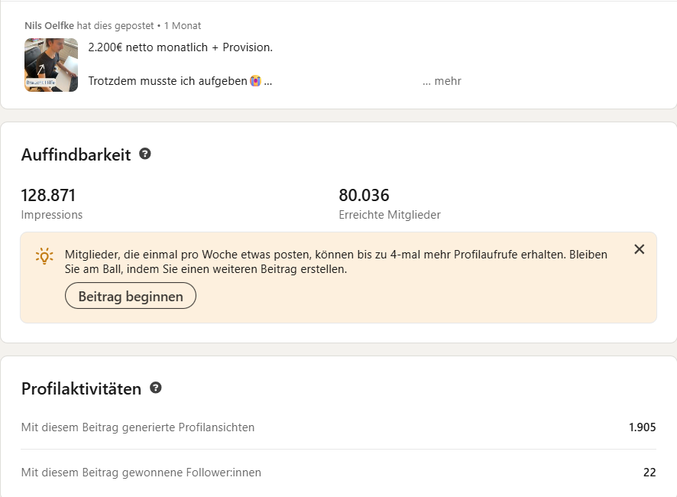Open the Auffindbarkeit help question-mark icon
The height and width of the screenshot is (497, 677).
(x=145, y=154)
